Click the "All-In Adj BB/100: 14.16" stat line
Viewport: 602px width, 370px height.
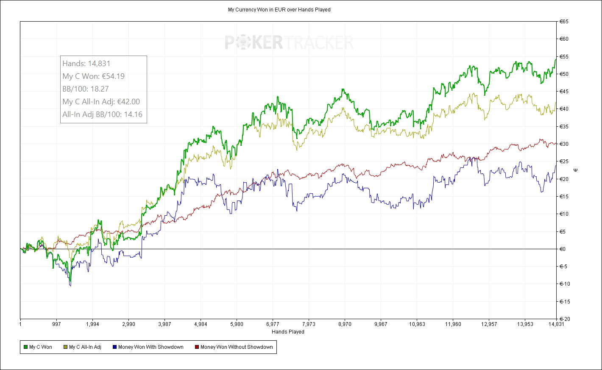(103, 114)
